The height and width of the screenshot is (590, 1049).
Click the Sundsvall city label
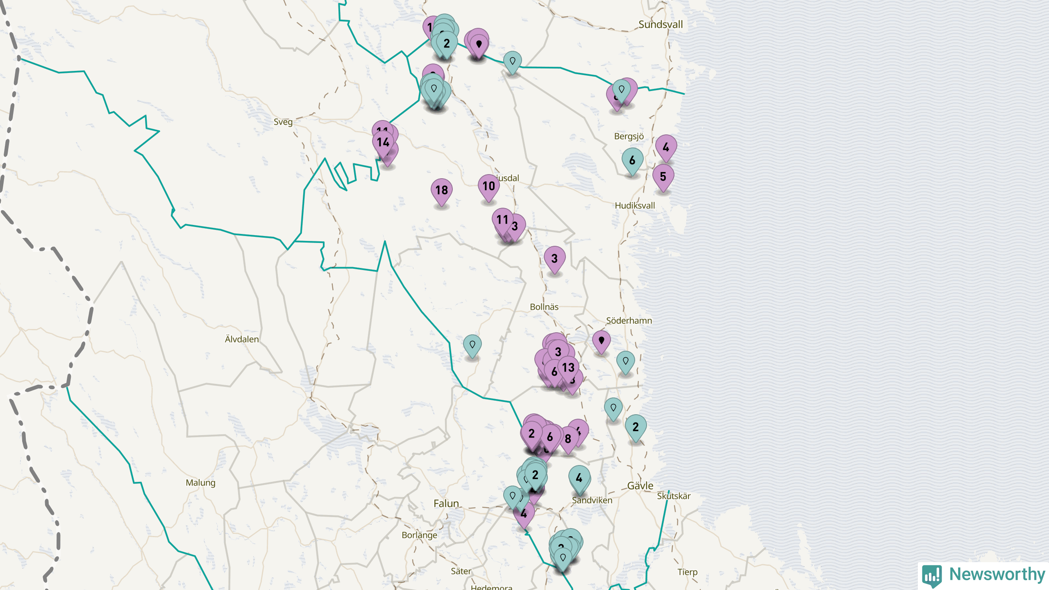661,25
